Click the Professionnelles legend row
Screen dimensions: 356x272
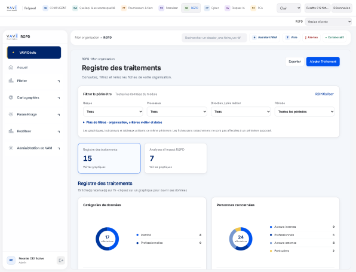click(x=169, y=243)
